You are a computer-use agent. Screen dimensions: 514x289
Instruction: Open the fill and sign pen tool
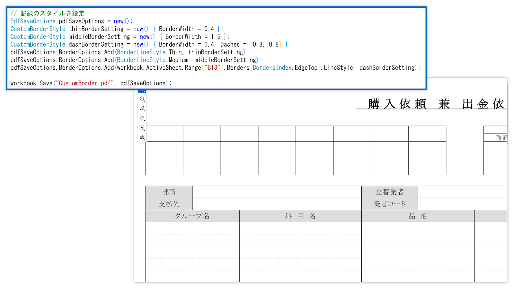click(x=142, y=137)
